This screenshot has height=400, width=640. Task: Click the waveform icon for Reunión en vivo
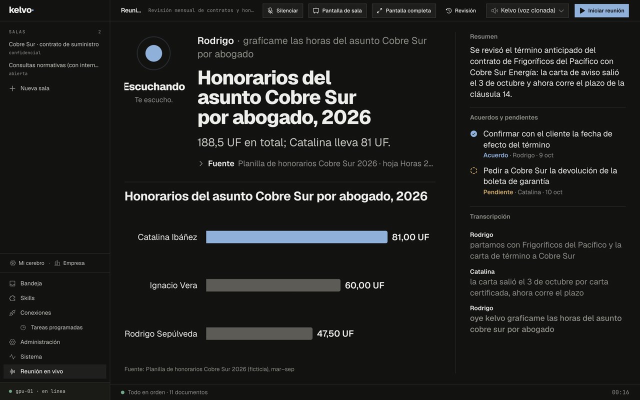[x=12, y=371]
